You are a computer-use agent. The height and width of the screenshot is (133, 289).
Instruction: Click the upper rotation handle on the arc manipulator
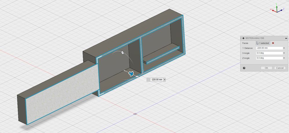coord(122,53)
